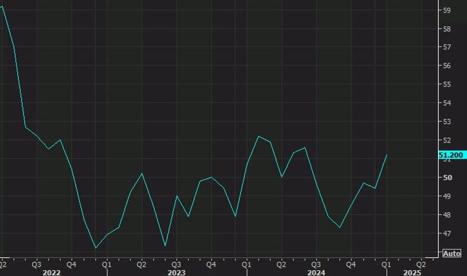Viewport: 467px width, 276px height.
Task: Click the 57 tick on price axis
Action: click(x=447, y=47)
